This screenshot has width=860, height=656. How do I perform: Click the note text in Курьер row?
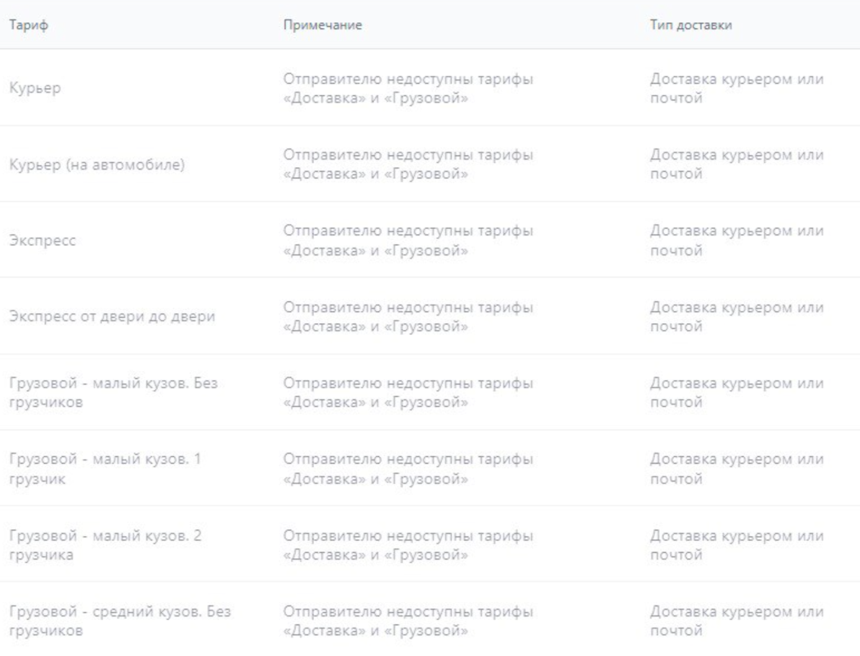[x=408, y=88]
